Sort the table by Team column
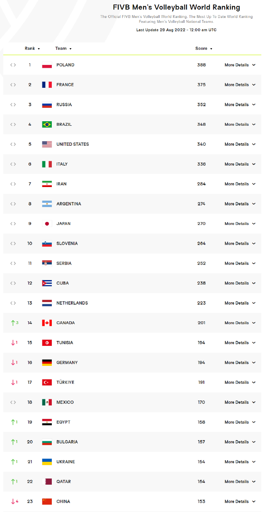This screenshot has width=265, height=512. [x=63, y=49]
